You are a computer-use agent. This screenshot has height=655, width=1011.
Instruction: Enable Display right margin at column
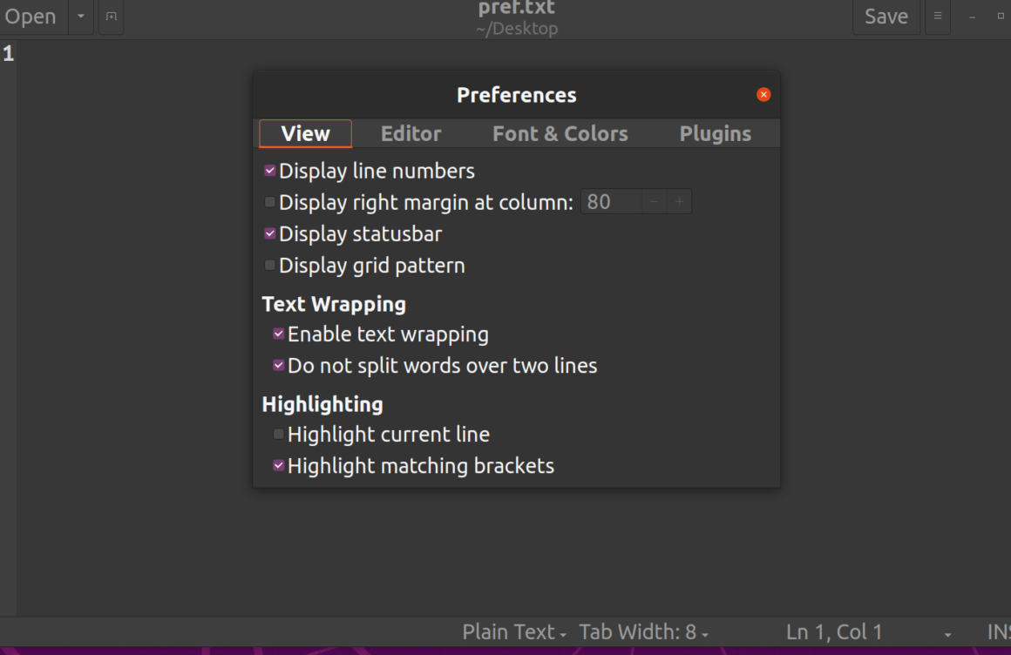pos(269,201)
